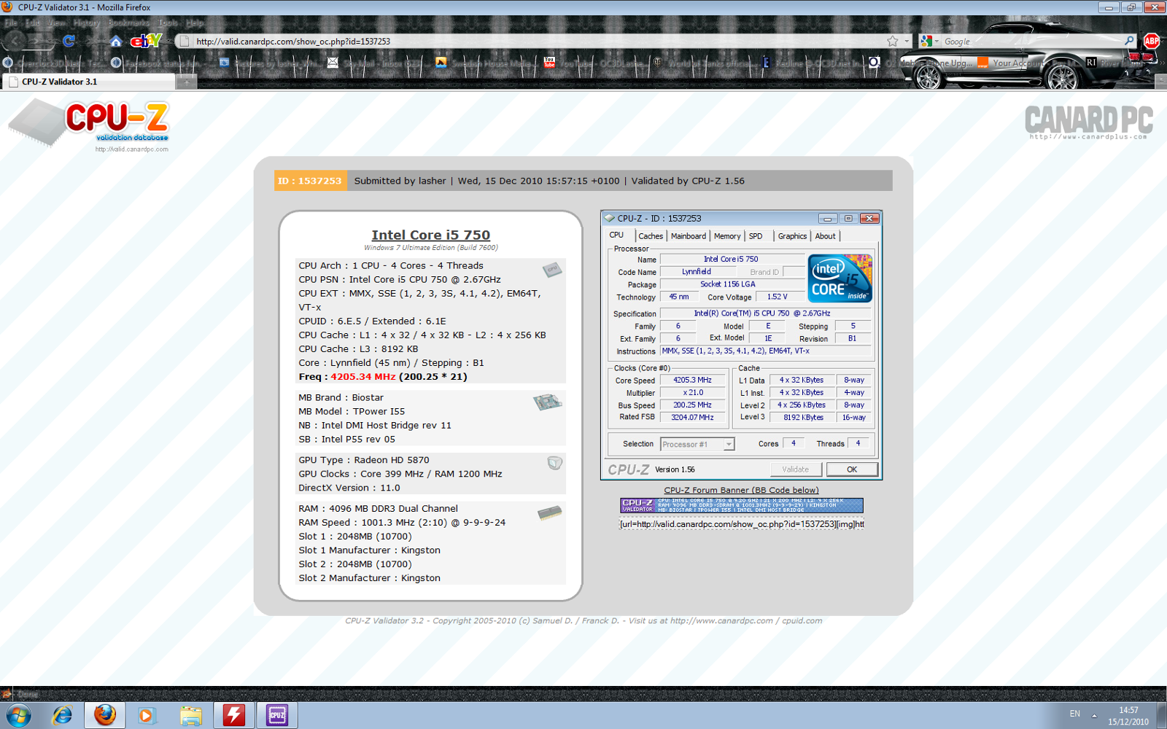This screenshot has width=1167, height=729.
Task: Click the ID : 1537253 orange label
Action: tap(309, 181)
